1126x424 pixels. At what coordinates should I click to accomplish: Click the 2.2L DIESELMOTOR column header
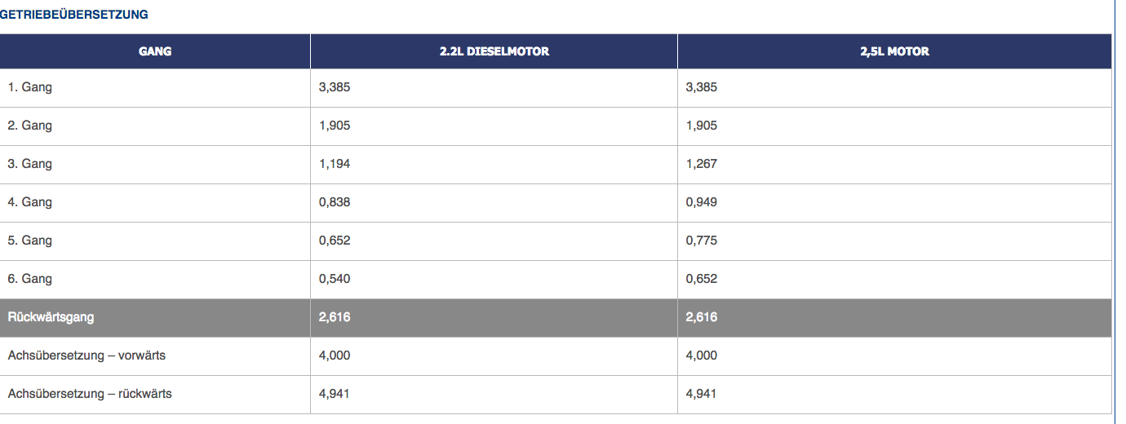[494, 51]
